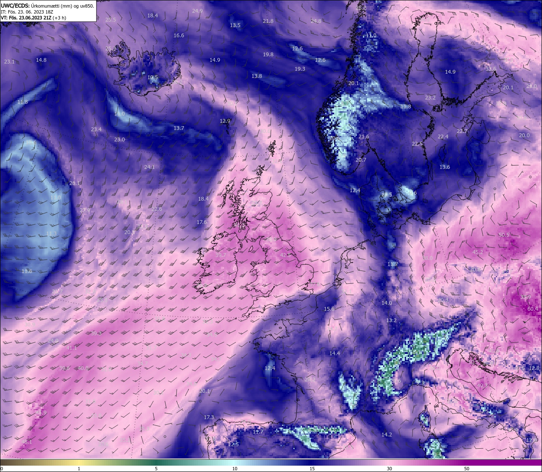Screen dimensions: 542x472
Task: Click the 14.4 value on the map
Action: [x=335, y=353]
